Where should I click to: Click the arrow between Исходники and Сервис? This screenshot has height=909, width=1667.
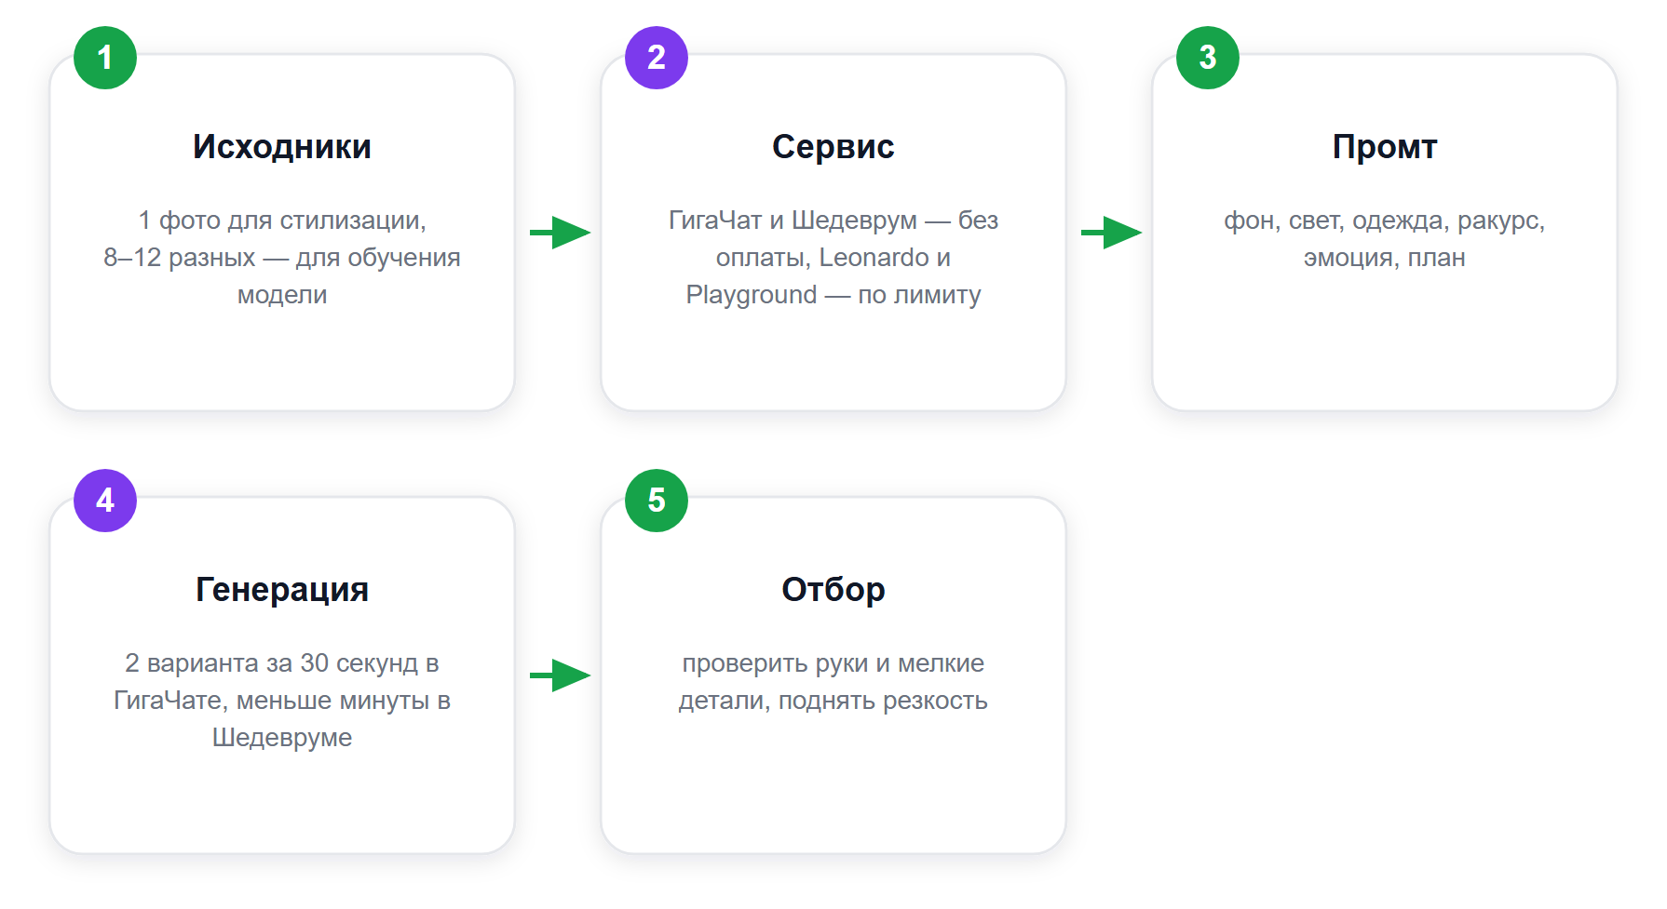[x=560, y=233]
